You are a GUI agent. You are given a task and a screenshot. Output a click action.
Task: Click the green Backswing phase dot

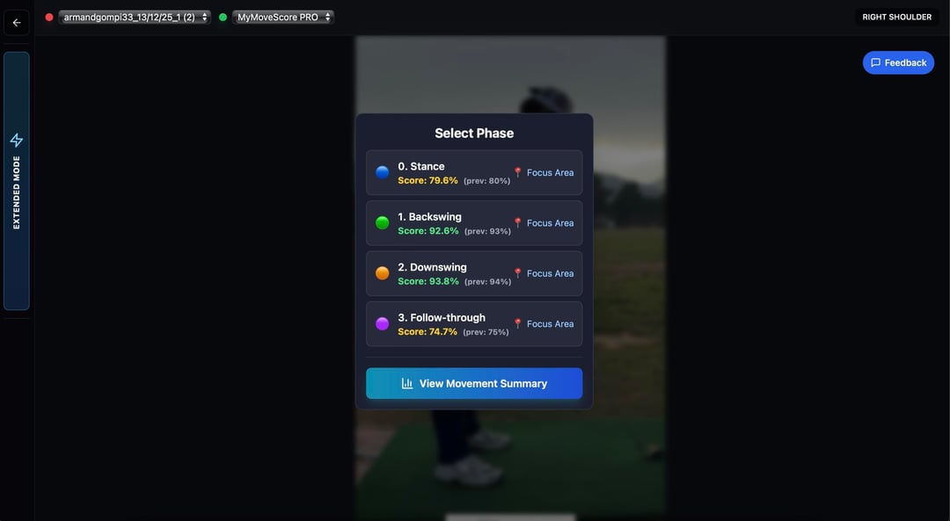tap(383, 222)
